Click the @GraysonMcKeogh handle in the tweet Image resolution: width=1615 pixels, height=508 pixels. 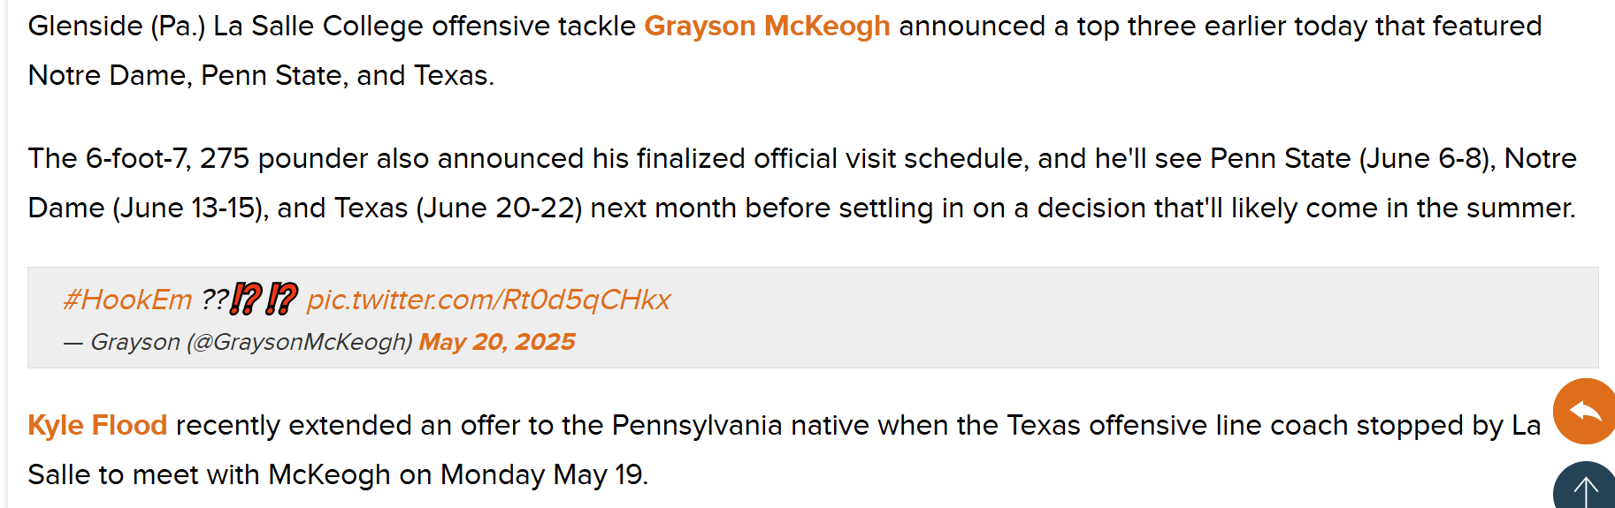click(x=300, y=342)
